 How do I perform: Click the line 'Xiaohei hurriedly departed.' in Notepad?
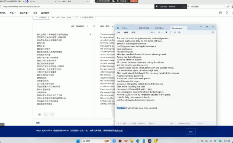130,76
